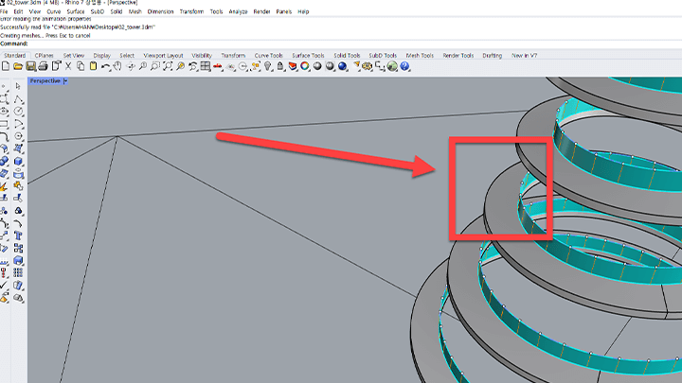This screenshot has width=682, height=383.
Task: Switch to the Viewport Layout tab
Action: pyautogui.click(x=163, y=56)
